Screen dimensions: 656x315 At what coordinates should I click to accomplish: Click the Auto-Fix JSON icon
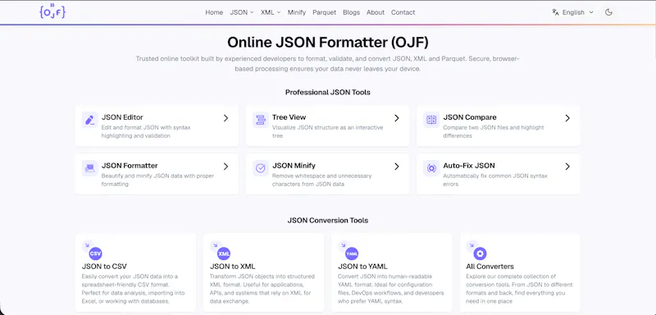[x=431, y=168]
